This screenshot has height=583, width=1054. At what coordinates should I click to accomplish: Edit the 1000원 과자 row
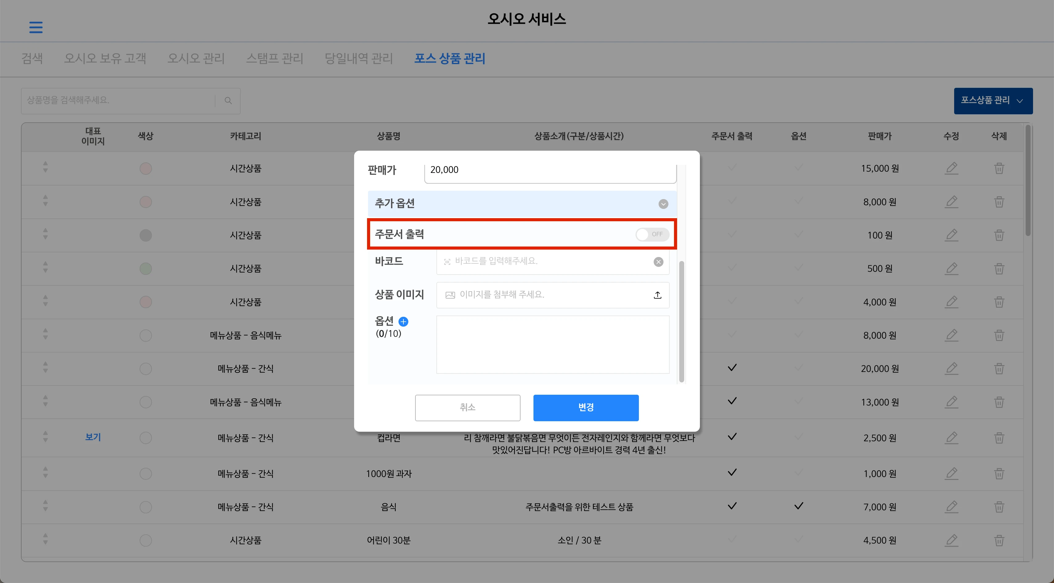(x=951, y=474)
